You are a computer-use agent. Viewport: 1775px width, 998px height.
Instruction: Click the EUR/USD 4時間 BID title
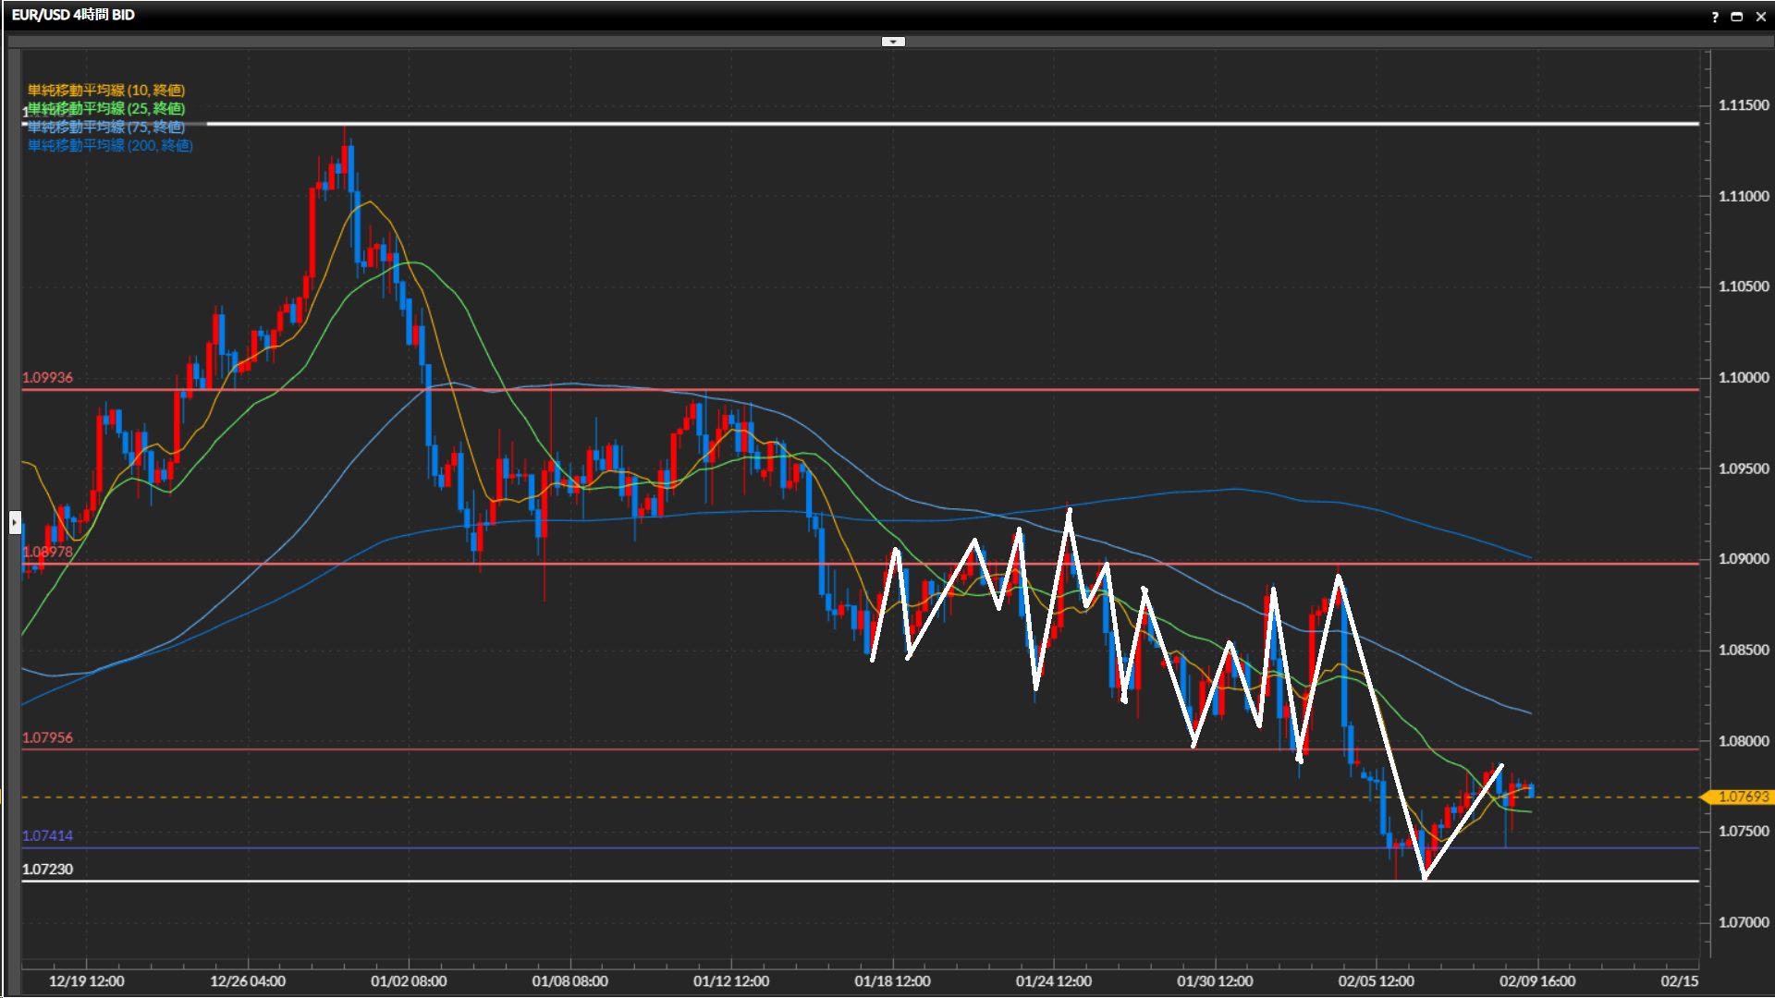(x=73, y=15)
